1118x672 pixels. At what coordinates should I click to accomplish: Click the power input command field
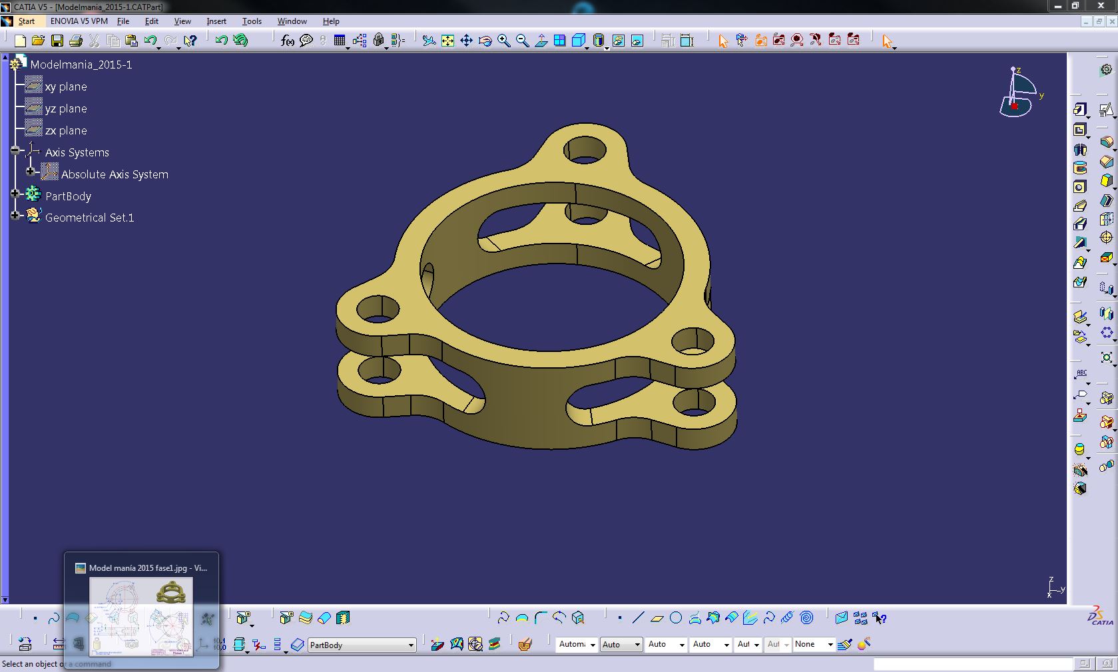pyautogui.click(x=973, y=663)
